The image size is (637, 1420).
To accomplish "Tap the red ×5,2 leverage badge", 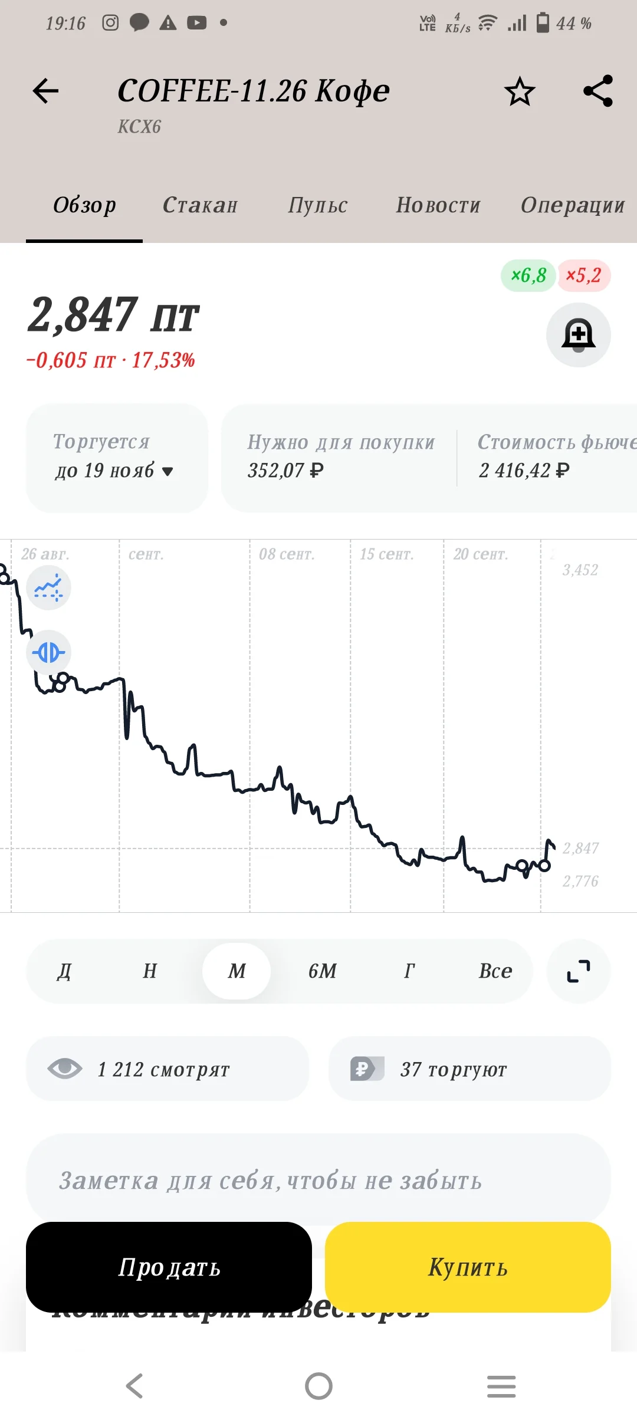I will click(x=583, y=275).
